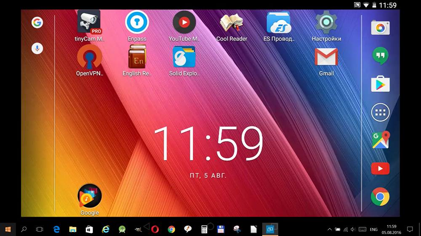The image size is (421, 236).
Task: Expand hidden system tray icons
Action: click(330, 229)
